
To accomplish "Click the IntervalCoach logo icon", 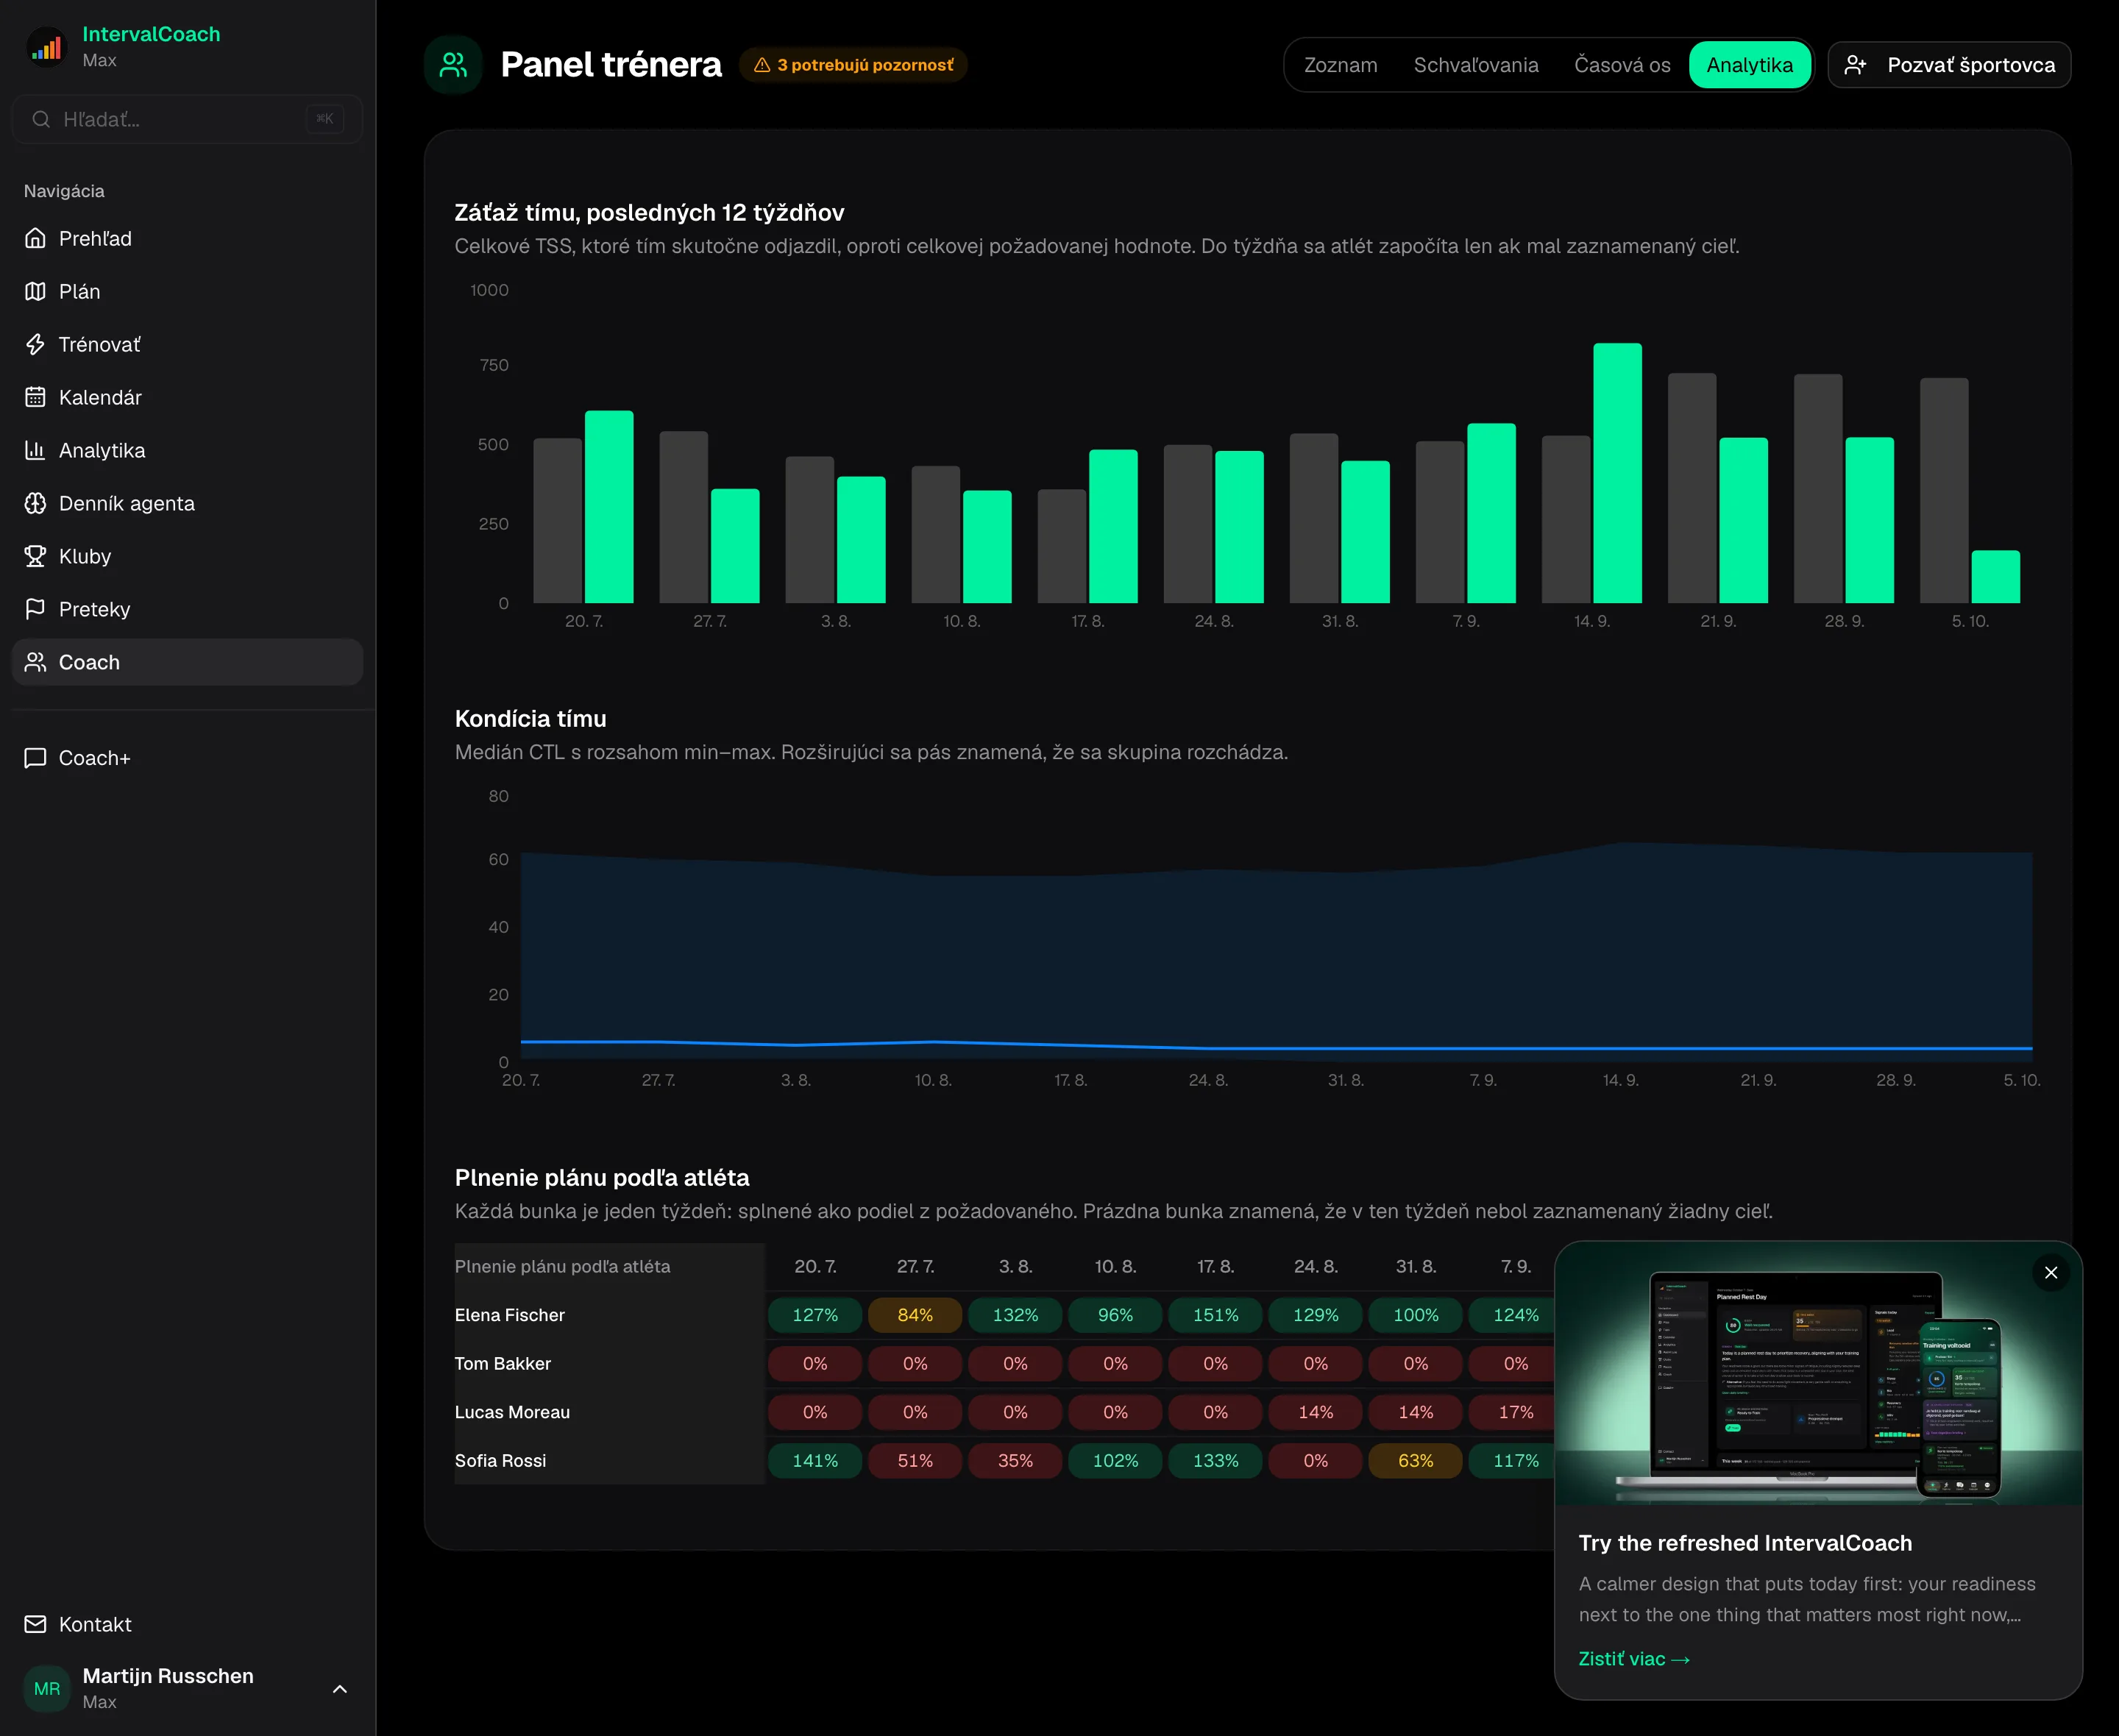I will pyautogui.click(x=46, y=47).
